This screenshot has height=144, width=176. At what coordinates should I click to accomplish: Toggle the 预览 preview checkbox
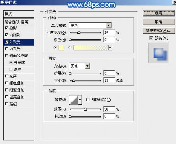(151, 38)
